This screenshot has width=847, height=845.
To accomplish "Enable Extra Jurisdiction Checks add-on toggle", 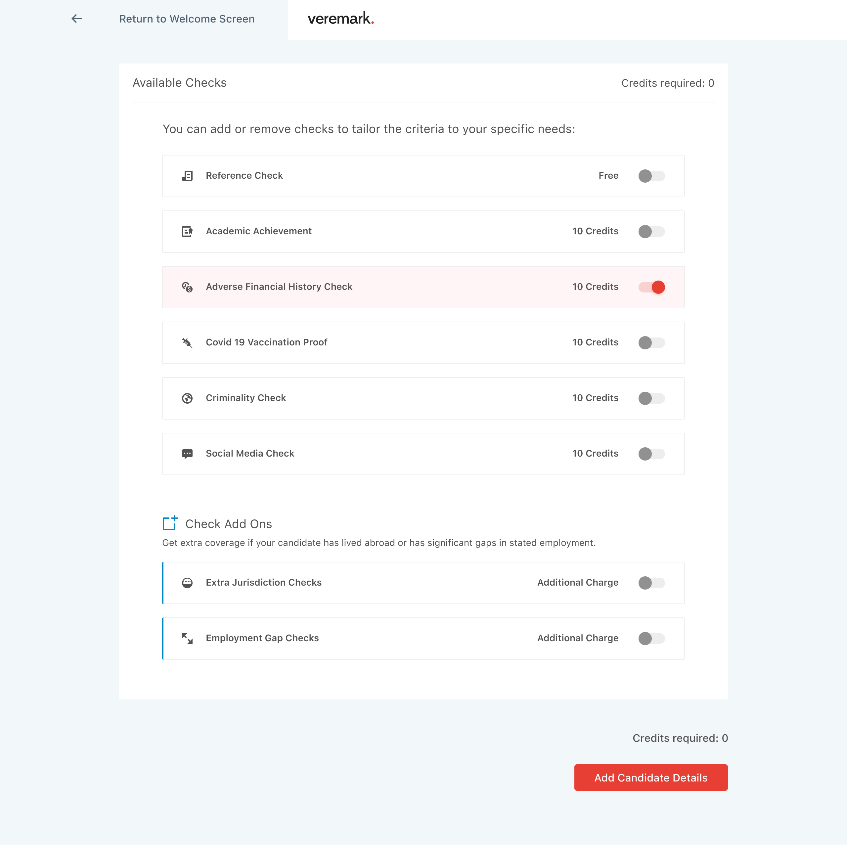I will (651, 583).
